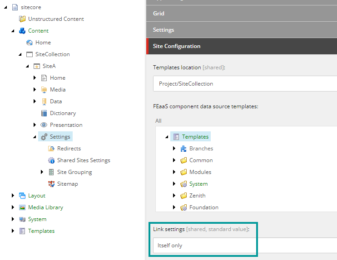The image size is (337, 260).
Task: Collapse Templates in the data source tree
Action: tap(167, 137)
